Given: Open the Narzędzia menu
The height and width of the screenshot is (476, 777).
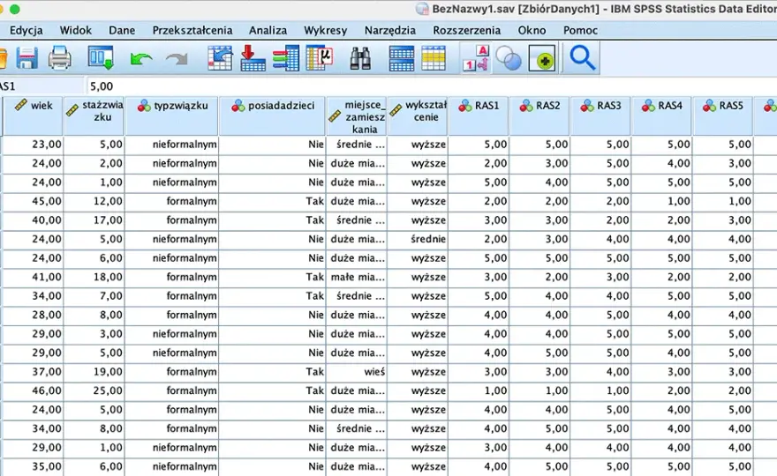Looking at the screenshot, I should click(x=390, y=30).
